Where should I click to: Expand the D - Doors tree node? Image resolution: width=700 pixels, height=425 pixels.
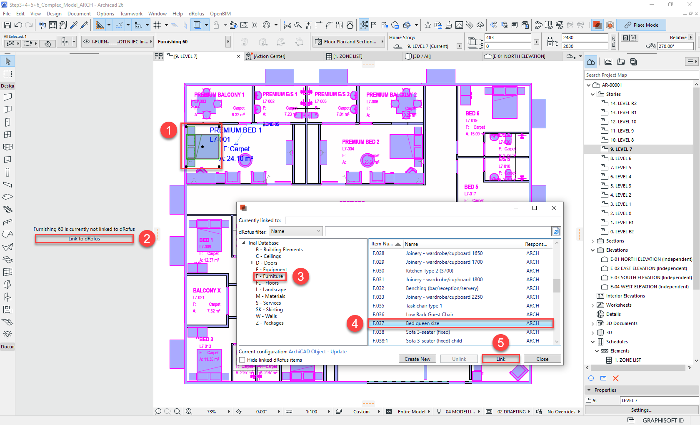click(252, 262)
